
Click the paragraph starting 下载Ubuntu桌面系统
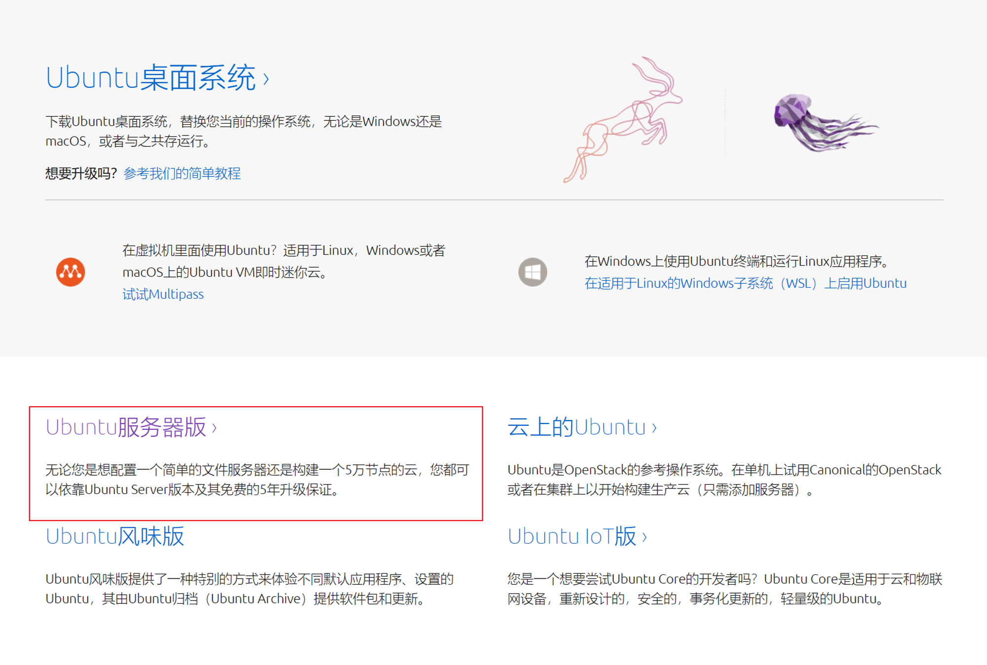pos(244,131)
